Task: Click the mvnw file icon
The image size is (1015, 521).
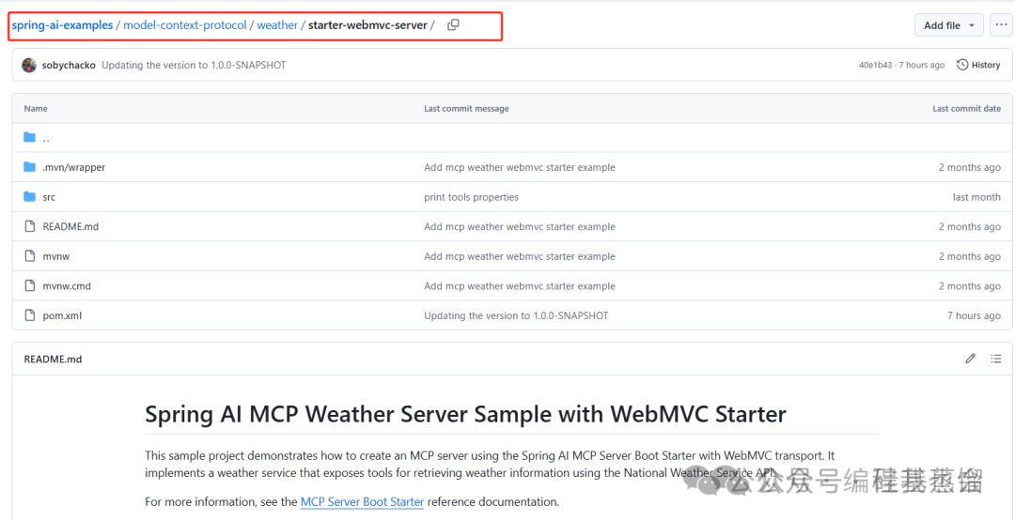Action: click(x=29, y=256)
